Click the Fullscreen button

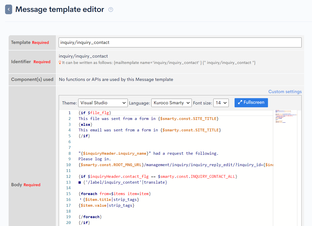click(x=251, y=102)
